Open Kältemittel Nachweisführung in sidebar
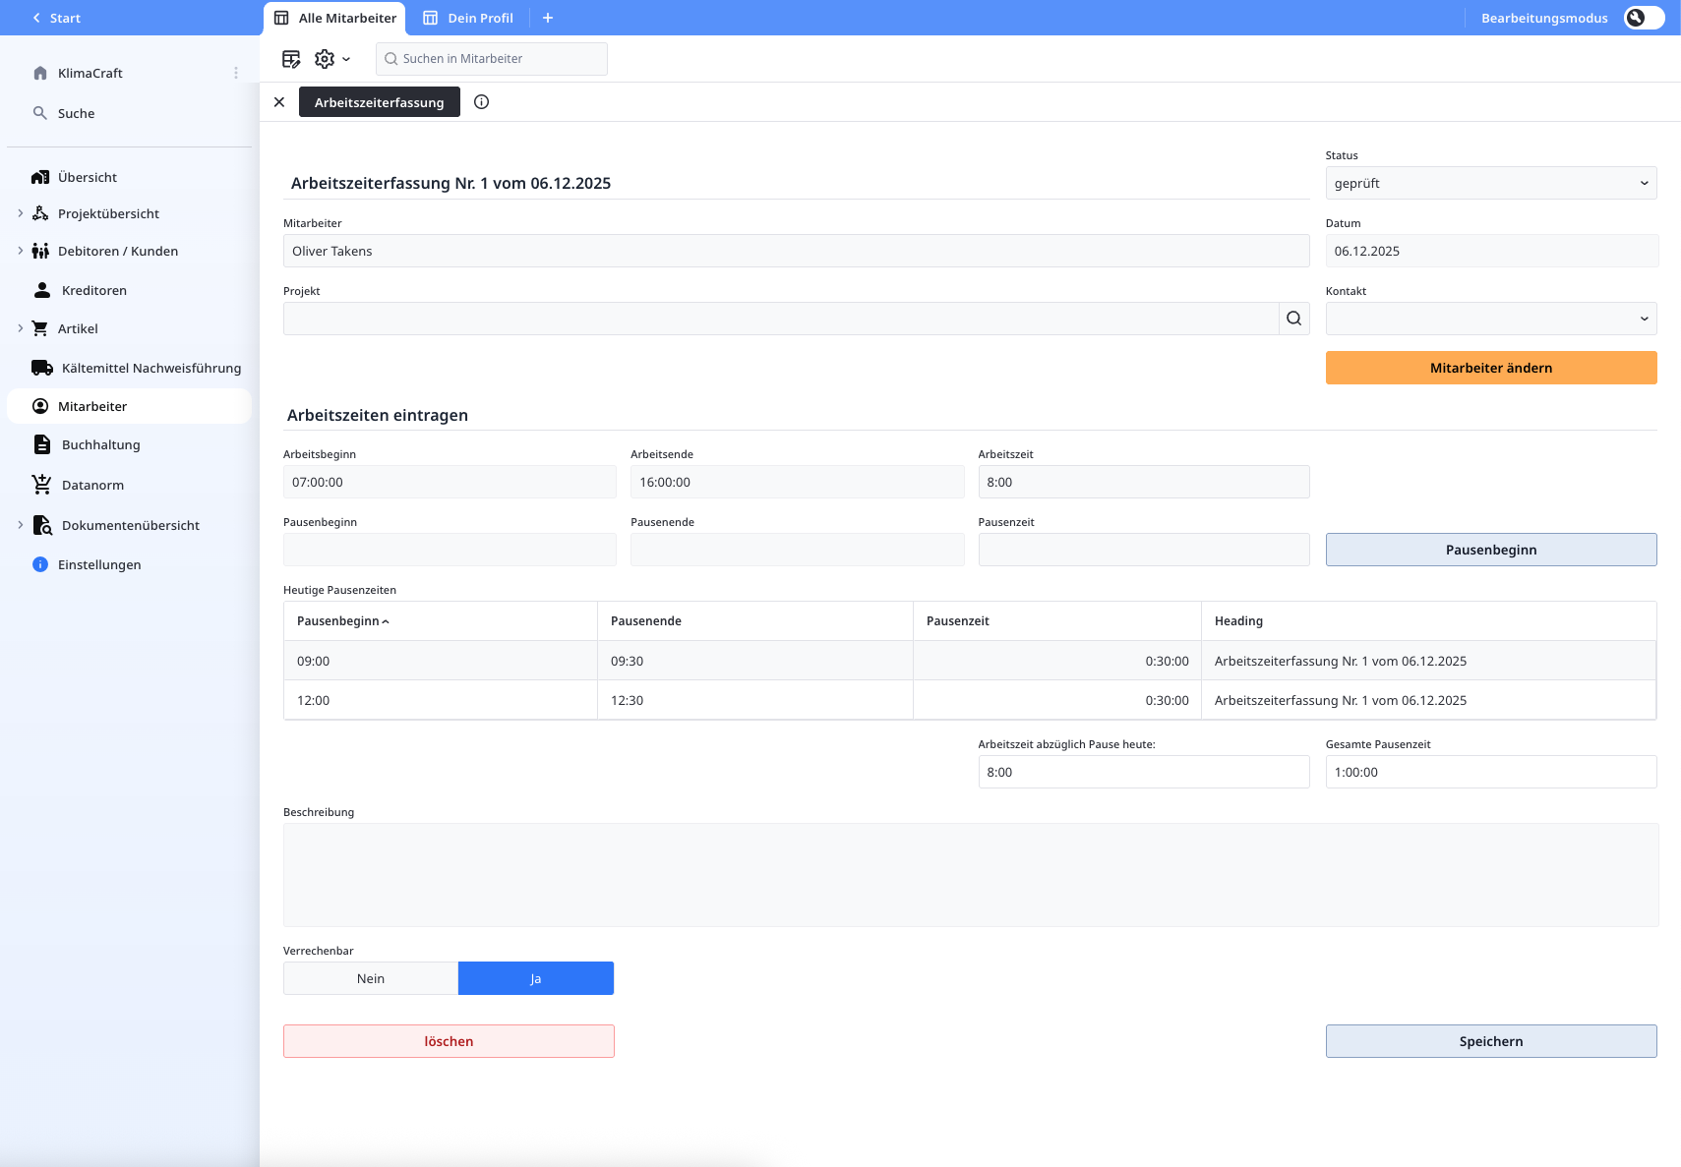This screenshot has width=1681, height=1167. 150,368
